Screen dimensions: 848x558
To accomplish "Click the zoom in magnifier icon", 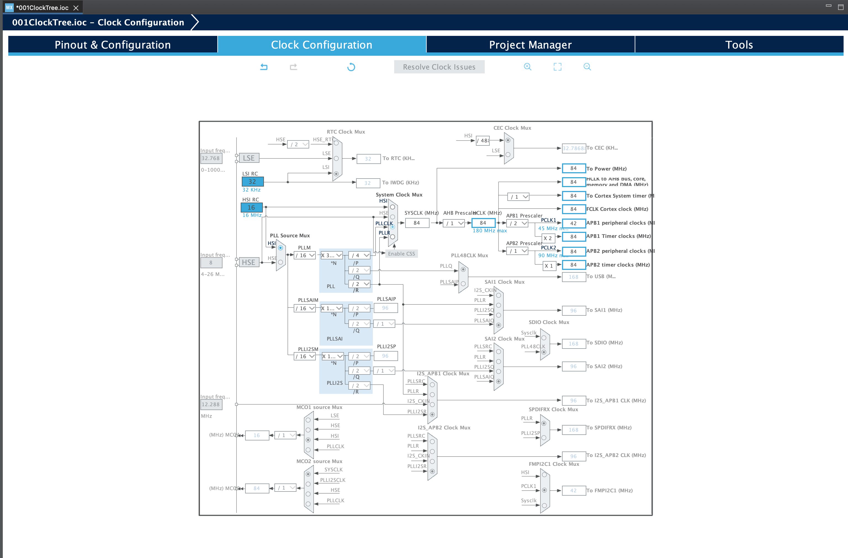I will click(527, 67).
